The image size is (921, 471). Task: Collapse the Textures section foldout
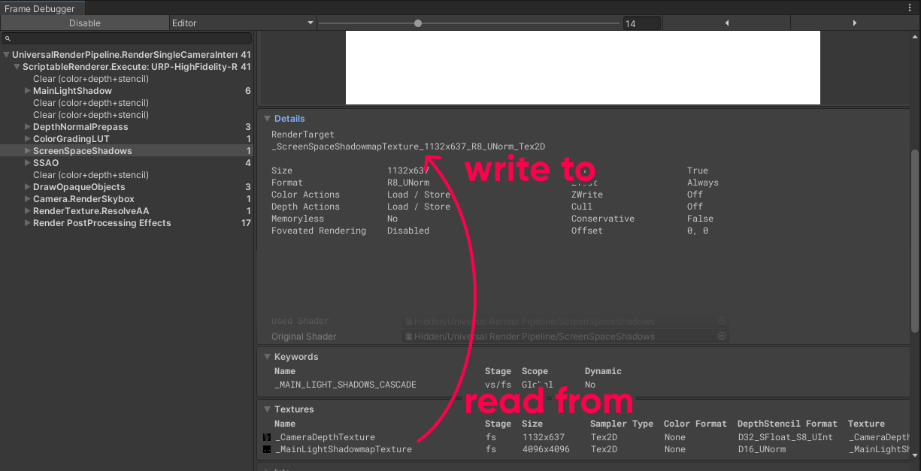pos(266,409)
